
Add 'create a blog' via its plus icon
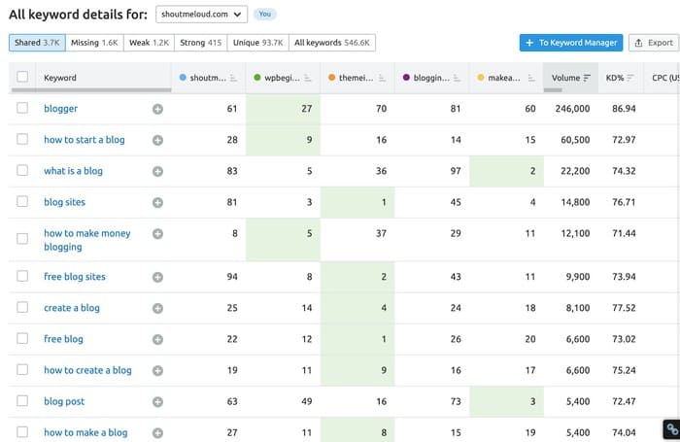tap(157, 308)
